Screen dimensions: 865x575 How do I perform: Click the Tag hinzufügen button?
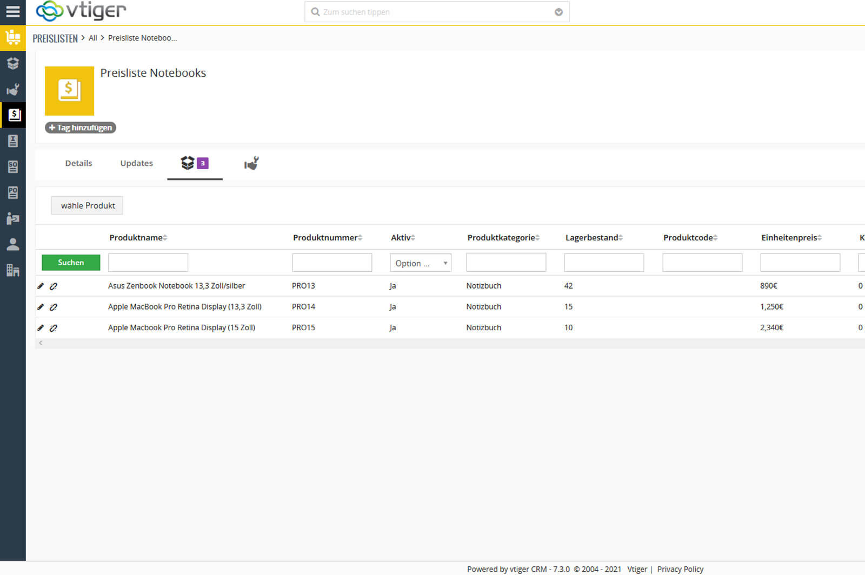point(81,128)
